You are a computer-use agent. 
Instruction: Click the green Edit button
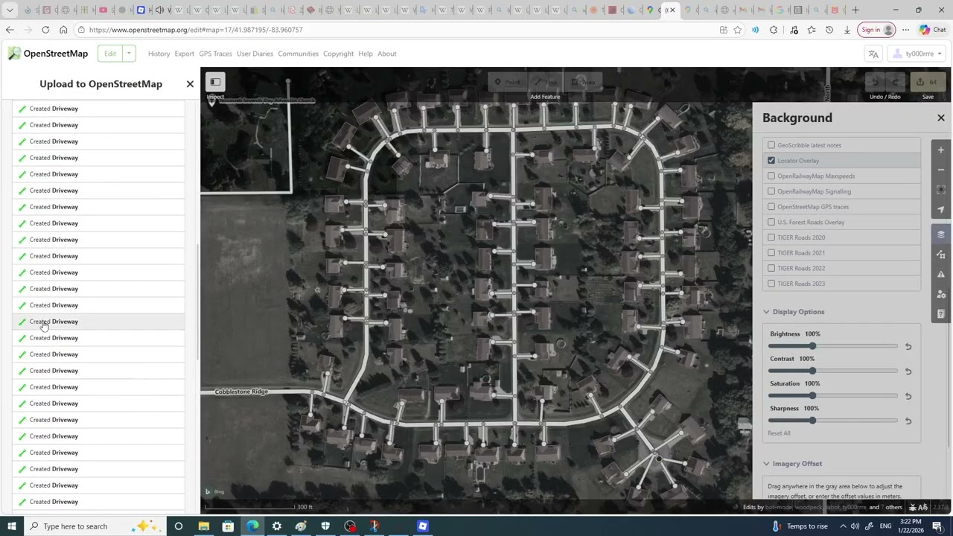pos(110,54)
